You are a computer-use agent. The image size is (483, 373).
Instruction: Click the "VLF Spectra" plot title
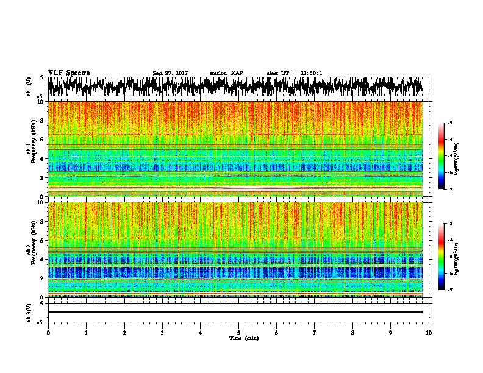pyautogui.click(x=69, y=73)
